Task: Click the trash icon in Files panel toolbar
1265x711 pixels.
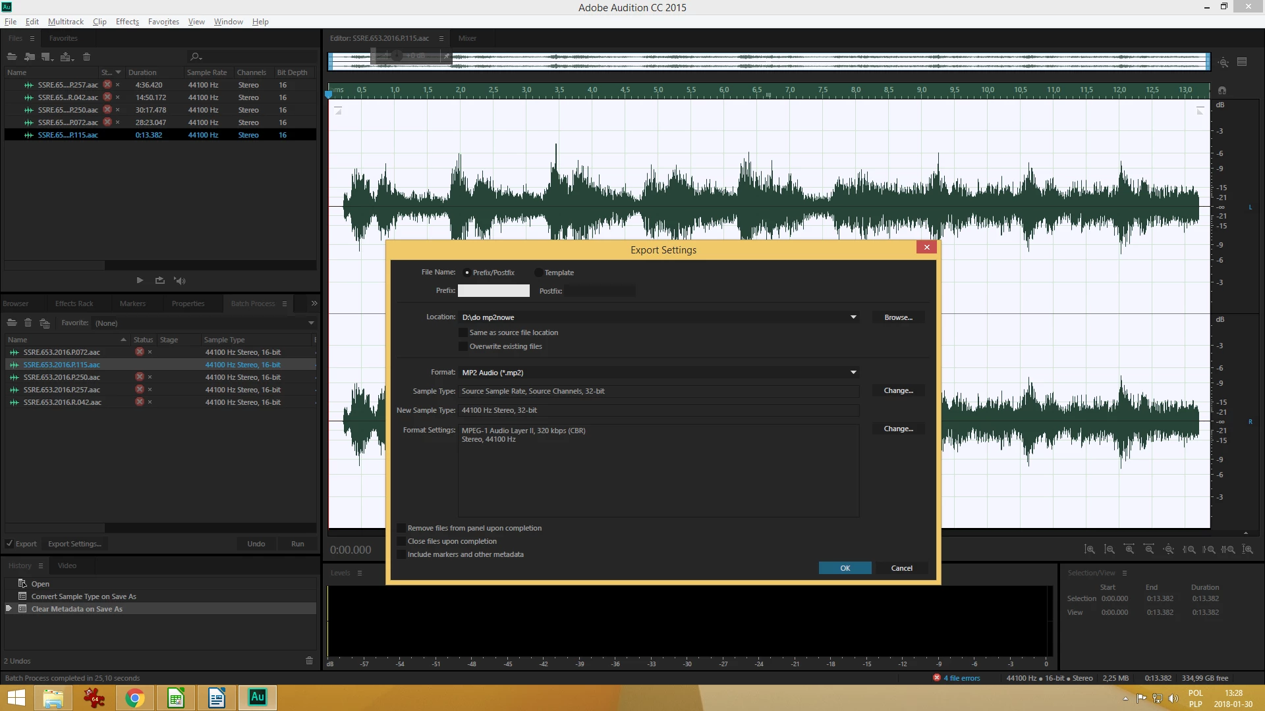Action: pos(86,57)
